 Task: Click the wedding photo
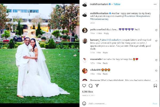[x=40, y=53]
